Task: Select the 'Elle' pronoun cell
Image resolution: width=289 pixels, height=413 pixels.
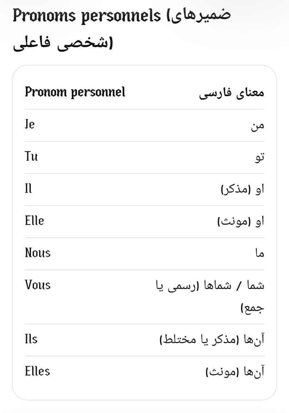Action: (34, 221)
